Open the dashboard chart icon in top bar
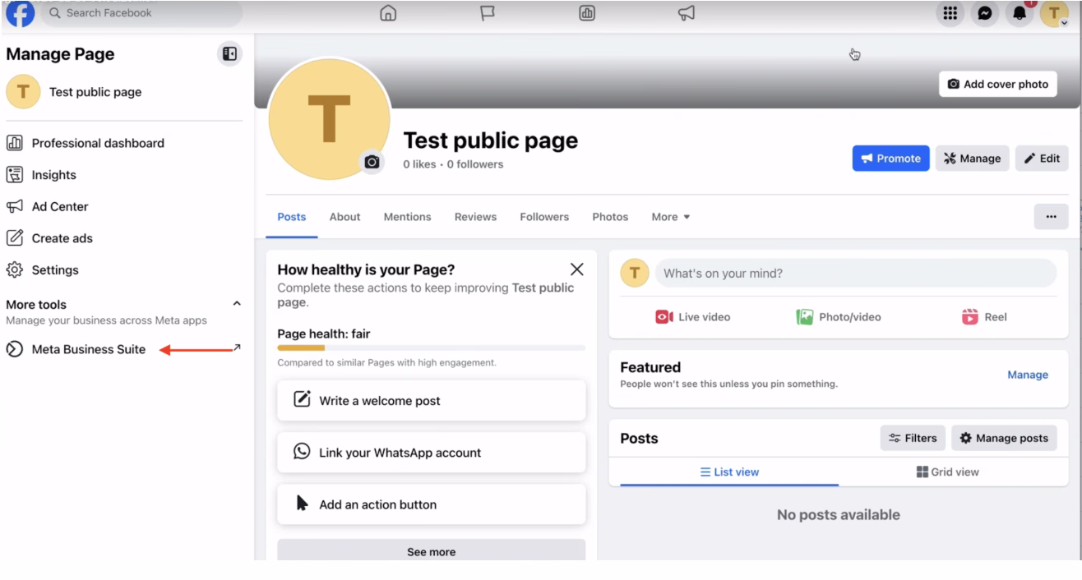Viewport: 1082px width, 580px height. [x=587, y=13]
